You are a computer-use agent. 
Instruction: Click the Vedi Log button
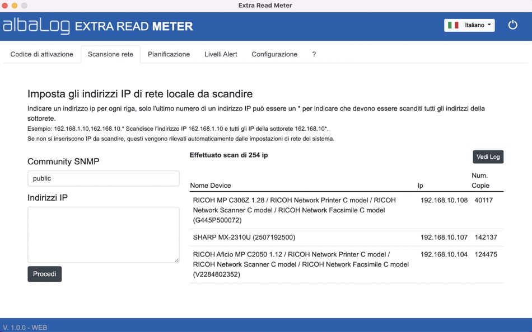tap(488, 156)
